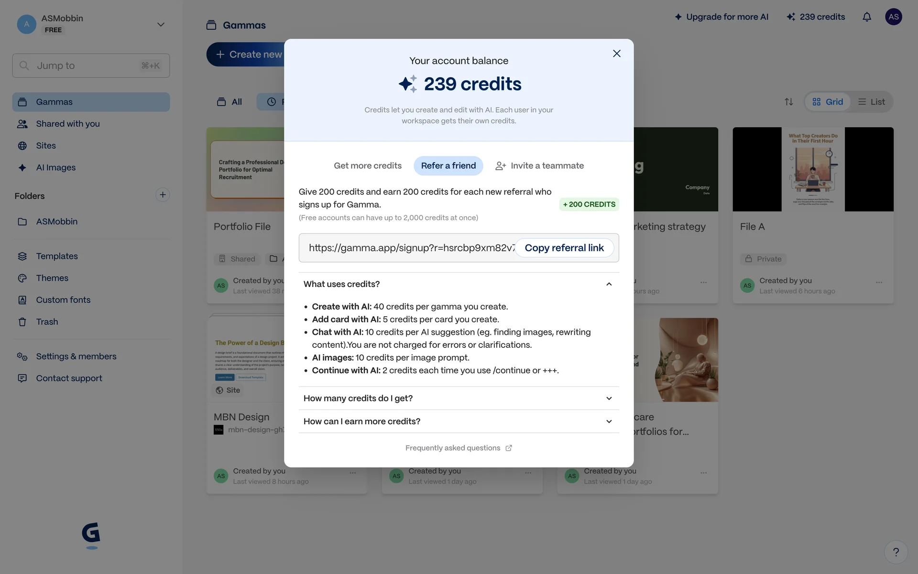Open AI Images in sidebar
918x574 pixels.
(x=55, y=167)
